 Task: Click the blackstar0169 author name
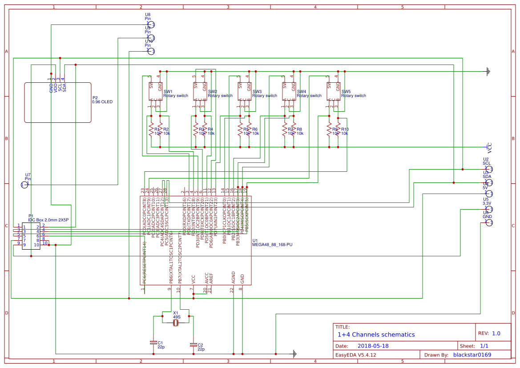pyautogui.click(x=473, y=355)
